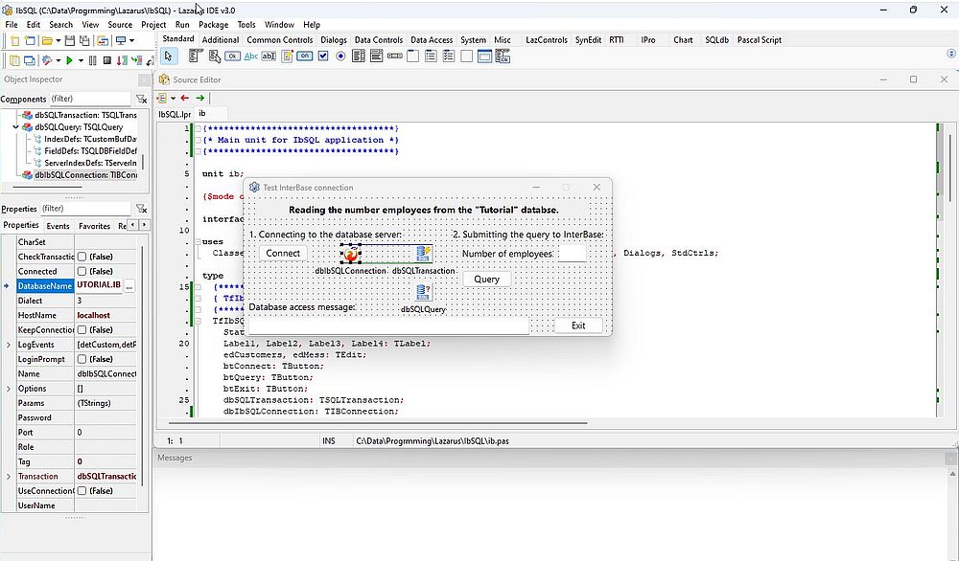Viewport: 959px width, 561px height.
Task: Open the Source Editor jump history dropdown
Action: point(173,99)
